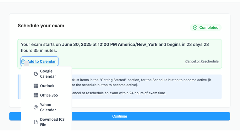
Task: Choose the Download ICS File option
Action: (52, 122)
